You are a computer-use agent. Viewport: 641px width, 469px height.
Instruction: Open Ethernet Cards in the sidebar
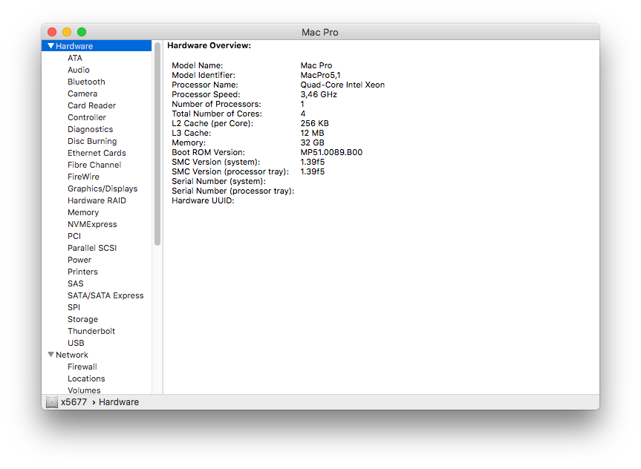coord(97,153)
